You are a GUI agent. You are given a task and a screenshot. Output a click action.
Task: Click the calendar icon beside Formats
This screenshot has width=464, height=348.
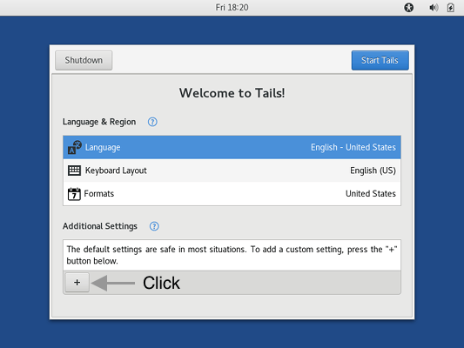74,194
